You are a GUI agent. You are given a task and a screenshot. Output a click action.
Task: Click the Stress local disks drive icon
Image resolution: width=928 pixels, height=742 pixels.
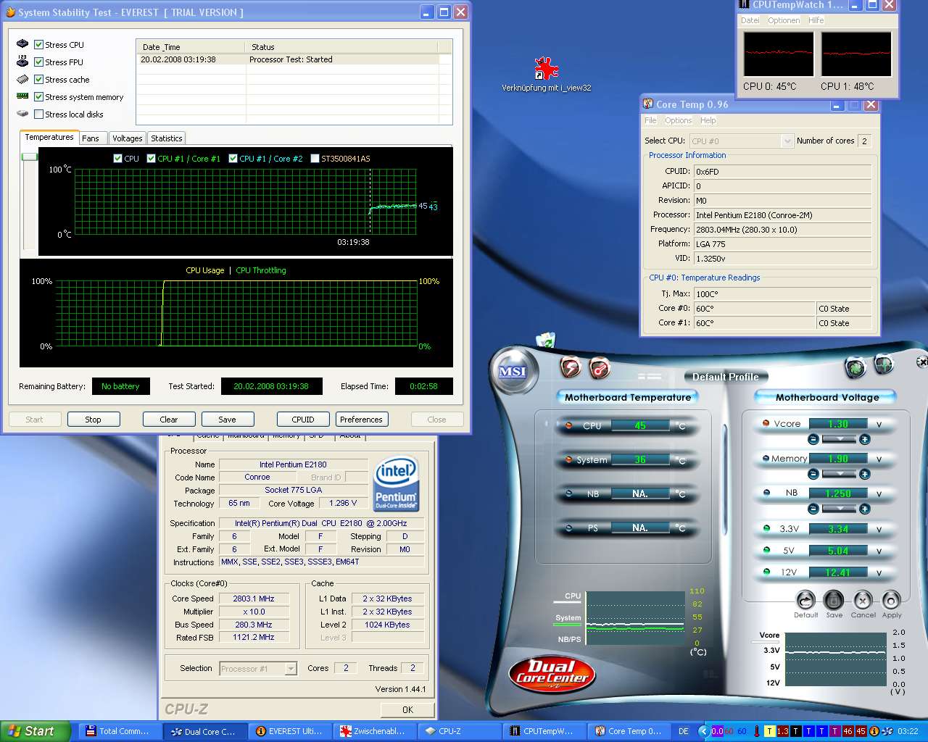point(22,114)
